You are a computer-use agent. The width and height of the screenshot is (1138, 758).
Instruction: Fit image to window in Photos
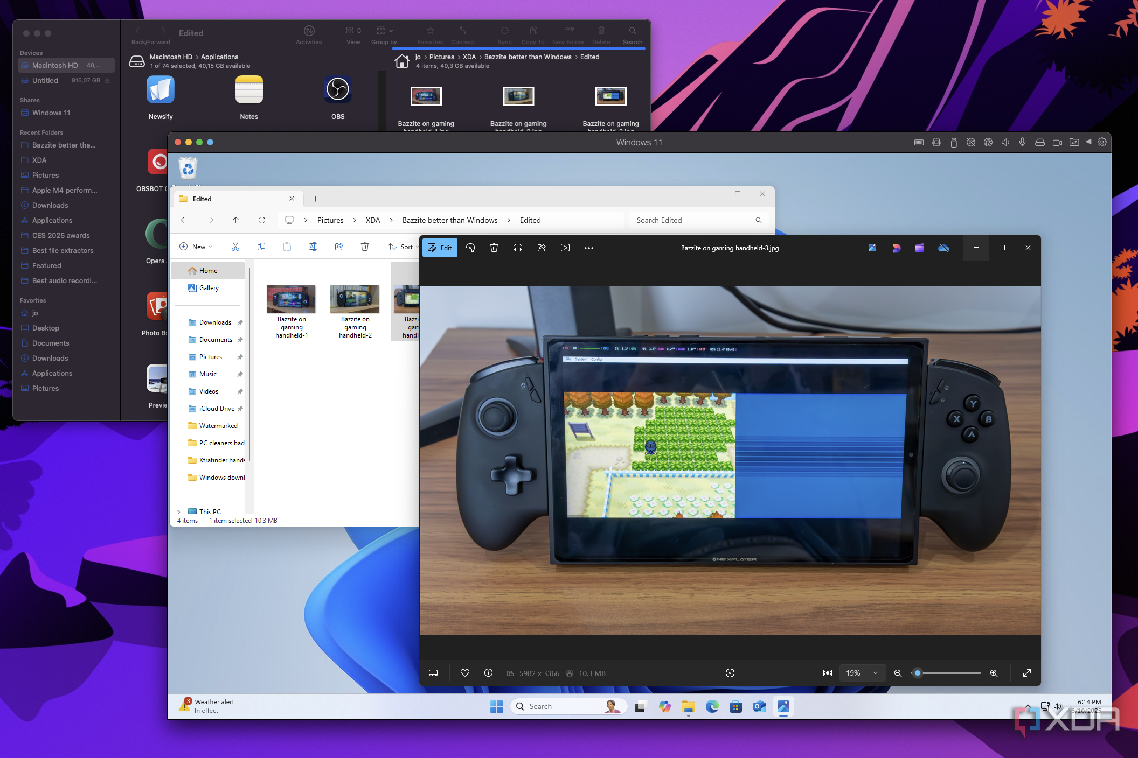coord(828,673)
